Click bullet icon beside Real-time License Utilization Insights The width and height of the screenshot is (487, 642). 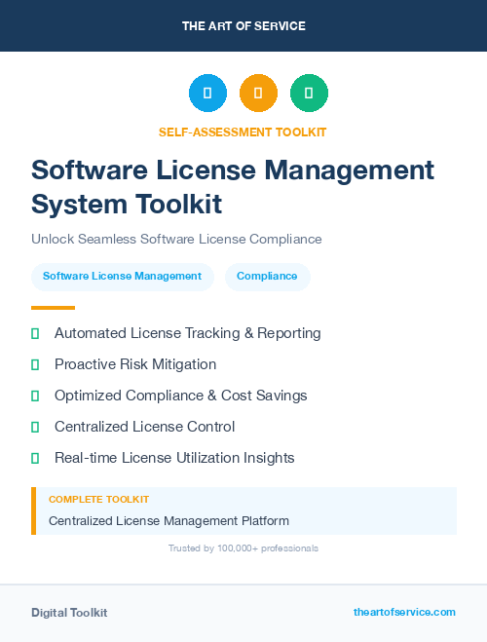point(35,458)
